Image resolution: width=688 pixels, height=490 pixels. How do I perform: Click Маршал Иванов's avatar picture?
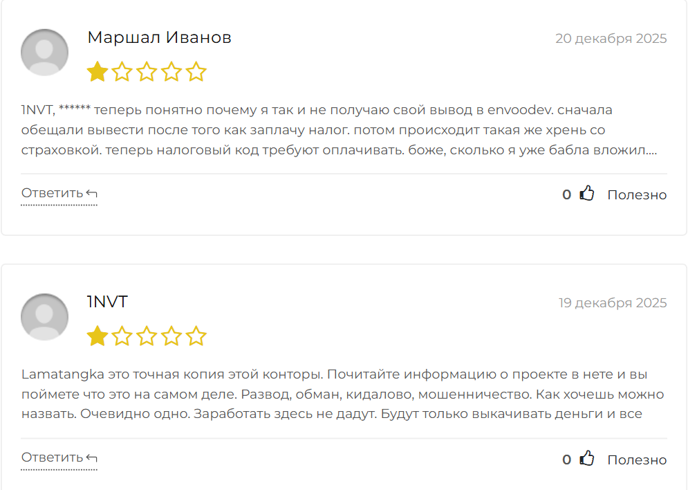[45, 53]
